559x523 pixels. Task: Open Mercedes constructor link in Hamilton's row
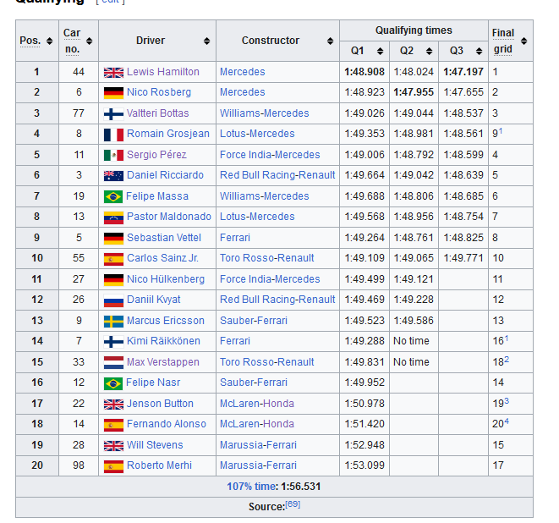(243, 72)
